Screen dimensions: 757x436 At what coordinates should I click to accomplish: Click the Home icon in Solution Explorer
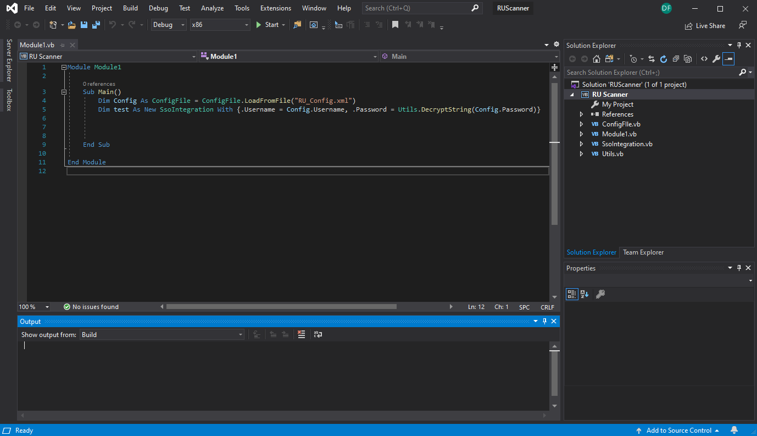click(596, 59)
